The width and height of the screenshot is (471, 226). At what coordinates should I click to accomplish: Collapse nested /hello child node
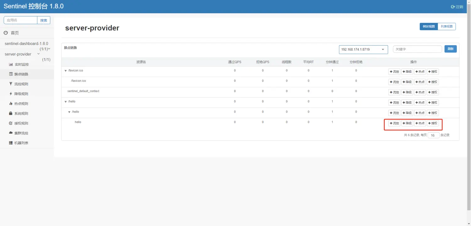70,112
